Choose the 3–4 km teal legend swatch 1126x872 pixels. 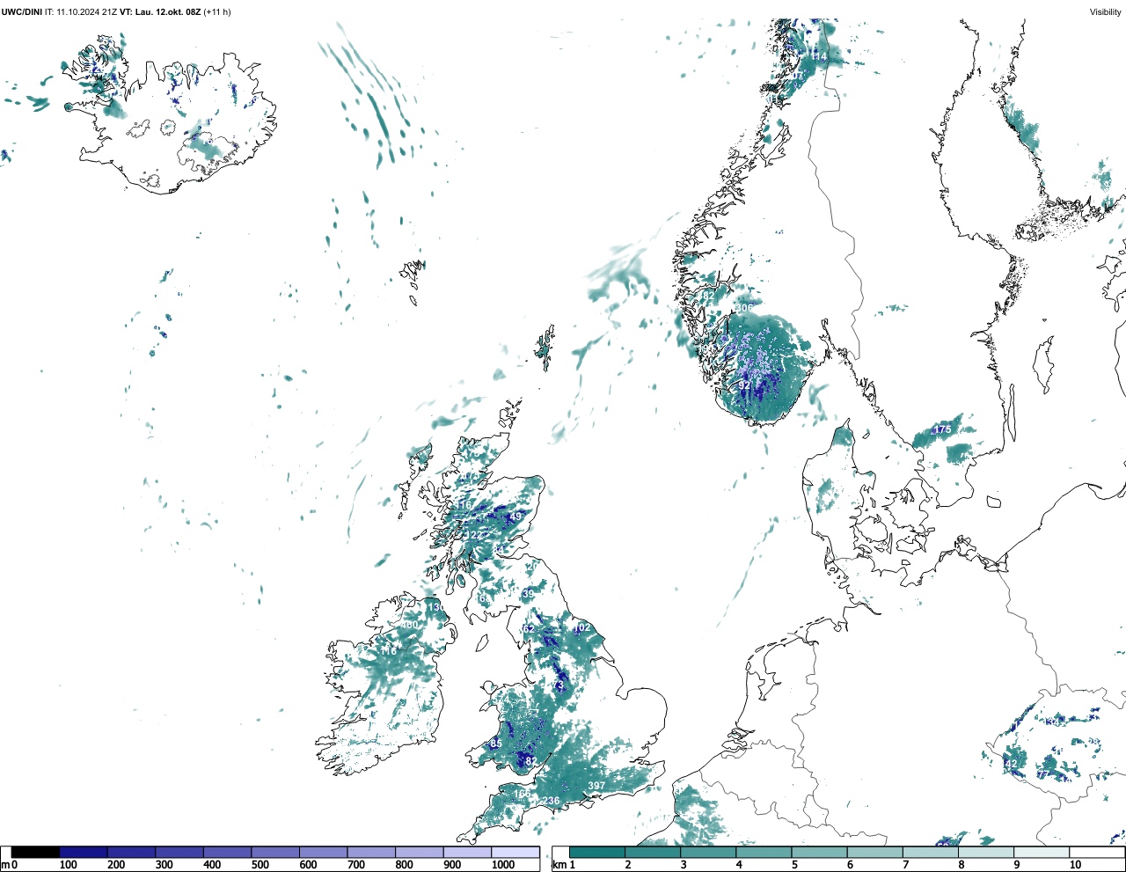(x=708, y=852)
